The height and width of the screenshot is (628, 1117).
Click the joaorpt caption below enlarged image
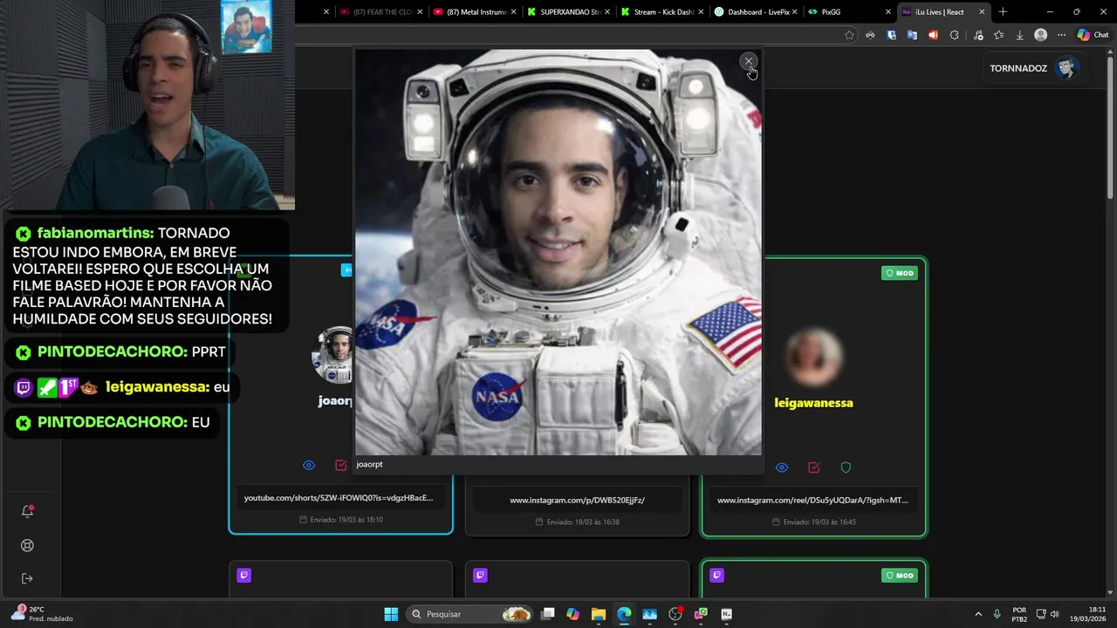coord(369,464)
